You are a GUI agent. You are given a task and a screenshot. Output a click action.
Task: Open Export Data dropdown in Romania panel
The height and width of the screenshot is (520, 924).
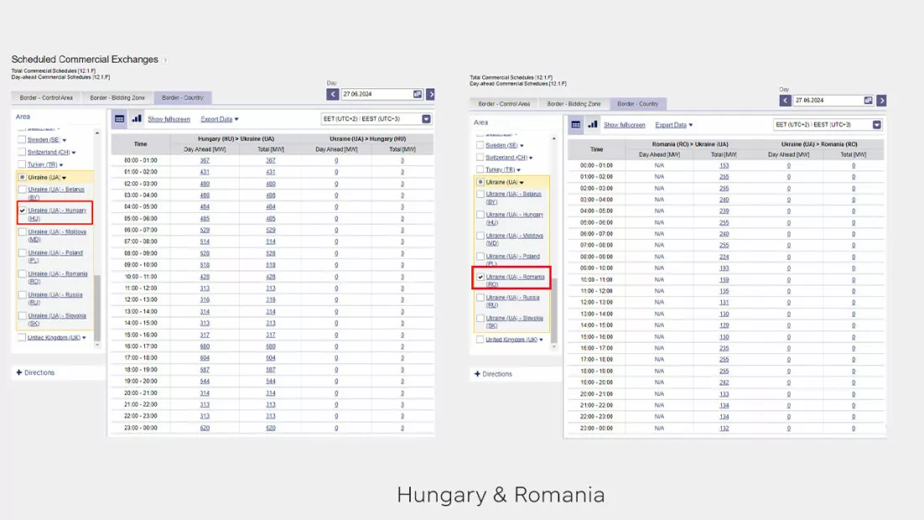click(x=673, y=125)
